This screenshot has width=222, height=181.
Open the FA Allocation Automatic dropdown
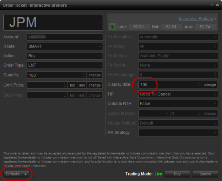[x=178, y=37]
